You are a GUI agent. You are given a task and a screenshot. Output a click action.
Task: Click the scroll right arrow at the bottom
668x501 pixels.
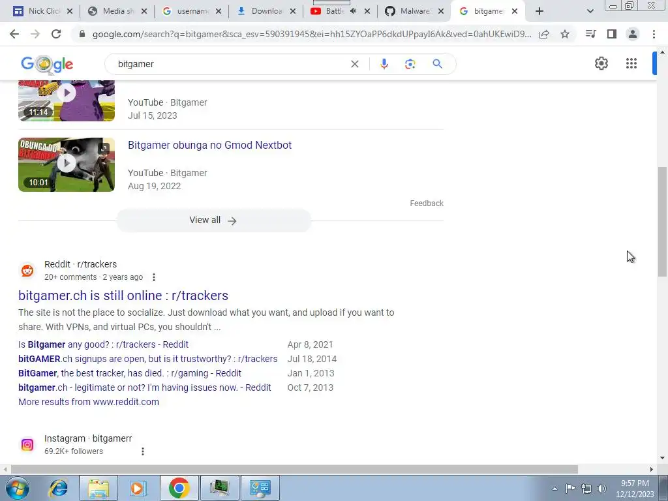click(651, 469)
